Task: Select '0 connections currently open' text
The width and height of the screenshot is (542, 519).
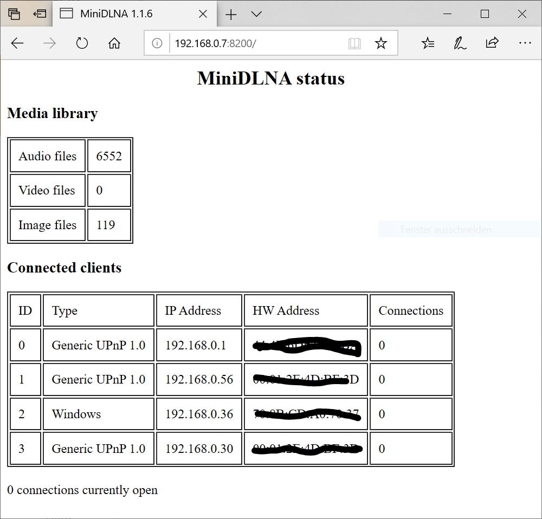Action: pos(82,490)
